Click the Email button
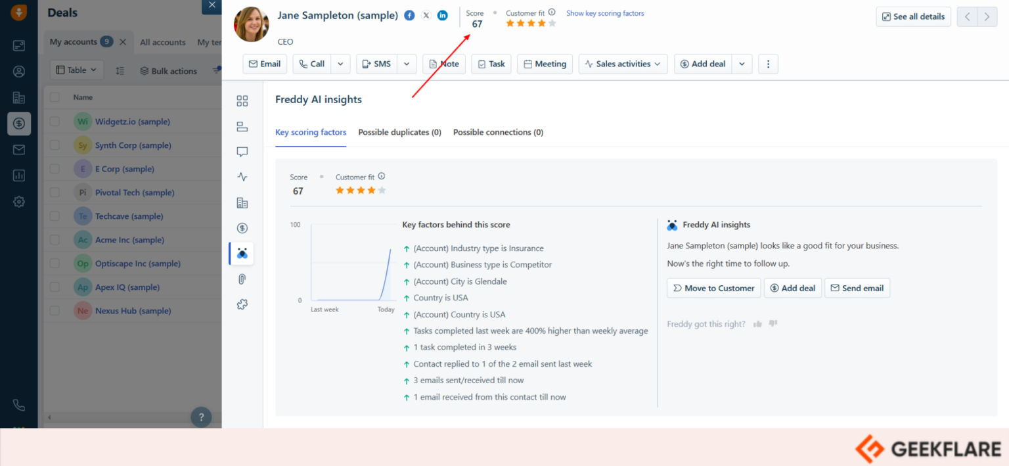The height and width of the screenshot is (466, 1009). click(x=265, y=64)
